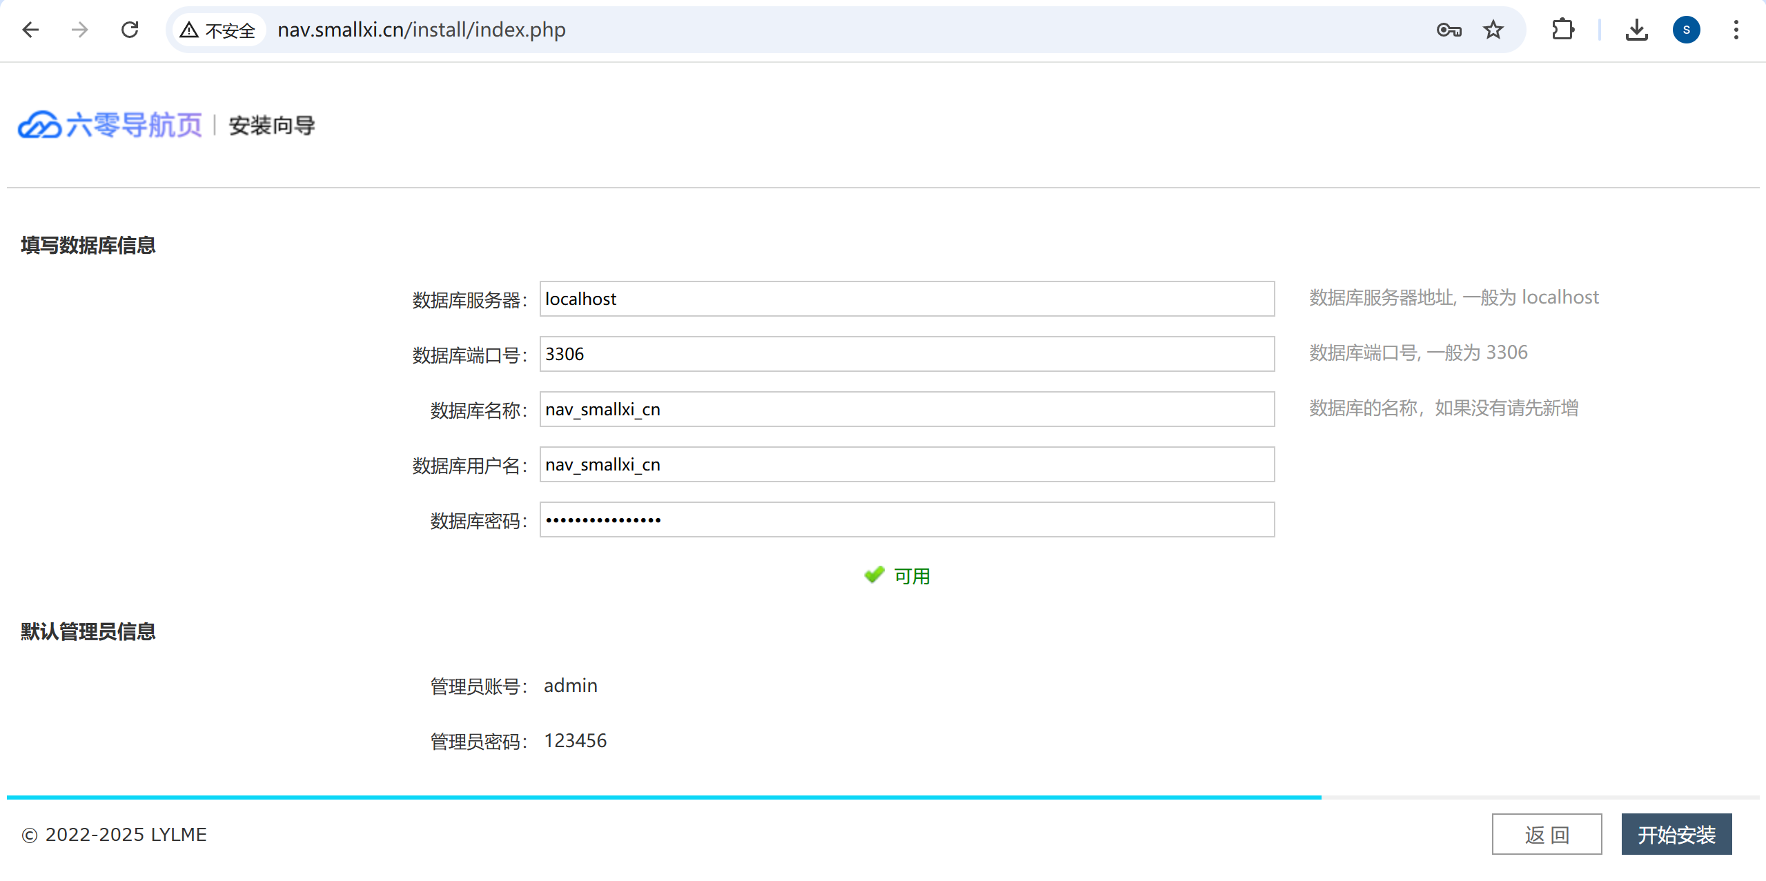Image resolution: width=1766 pixels, height=881 pixels.
Task: Click the not secure warning badge
Action: click(218, 30)
